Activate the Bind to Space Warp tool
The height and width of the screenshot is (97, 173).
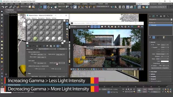coord(18,7)
